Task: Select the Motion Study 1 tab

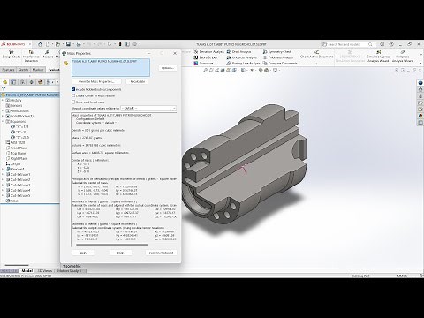Action: pyautogui.click(x=70, y=270)
